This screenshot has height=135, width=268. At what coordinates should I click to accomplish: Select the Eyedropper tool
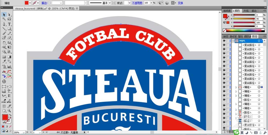[4, 61]
